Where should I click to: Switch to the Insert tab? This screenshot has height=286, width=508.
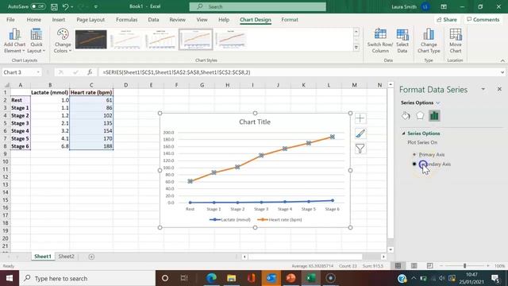(58, 20)
